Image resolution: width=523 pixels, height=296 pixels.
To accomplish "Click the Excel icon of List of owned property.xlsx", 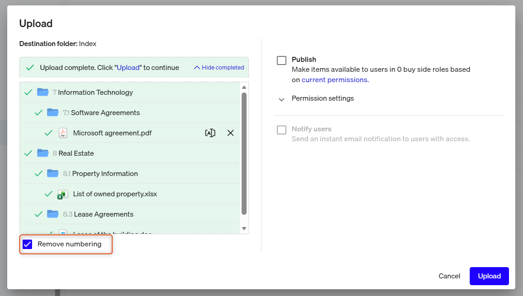I will 63,194.
